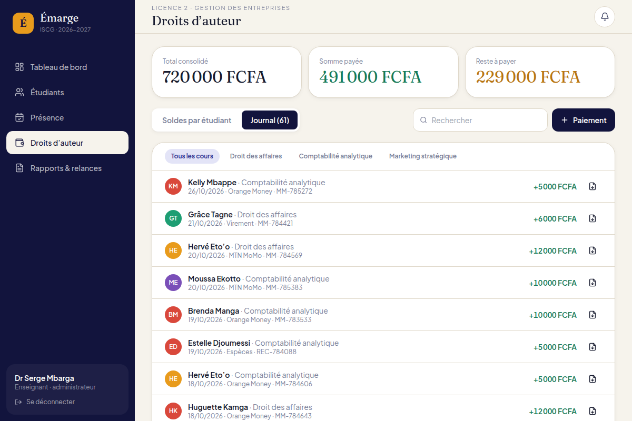Click the Reste à payer card

tap(540, 72)
